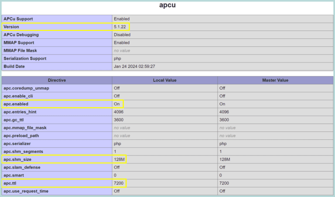Click apc.smart master value 0
The height and width of the screenshot is (197, 335).
[221, 175]
